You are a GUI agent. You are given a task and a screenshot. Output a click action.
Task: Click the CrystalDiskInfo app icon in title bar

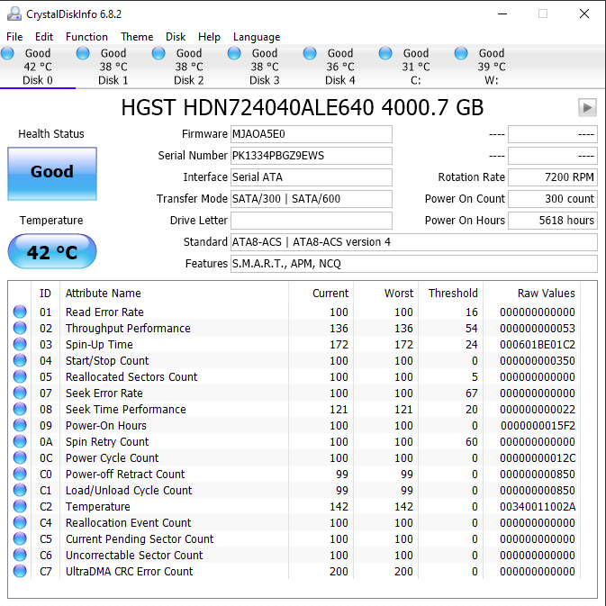coord(14,14)
